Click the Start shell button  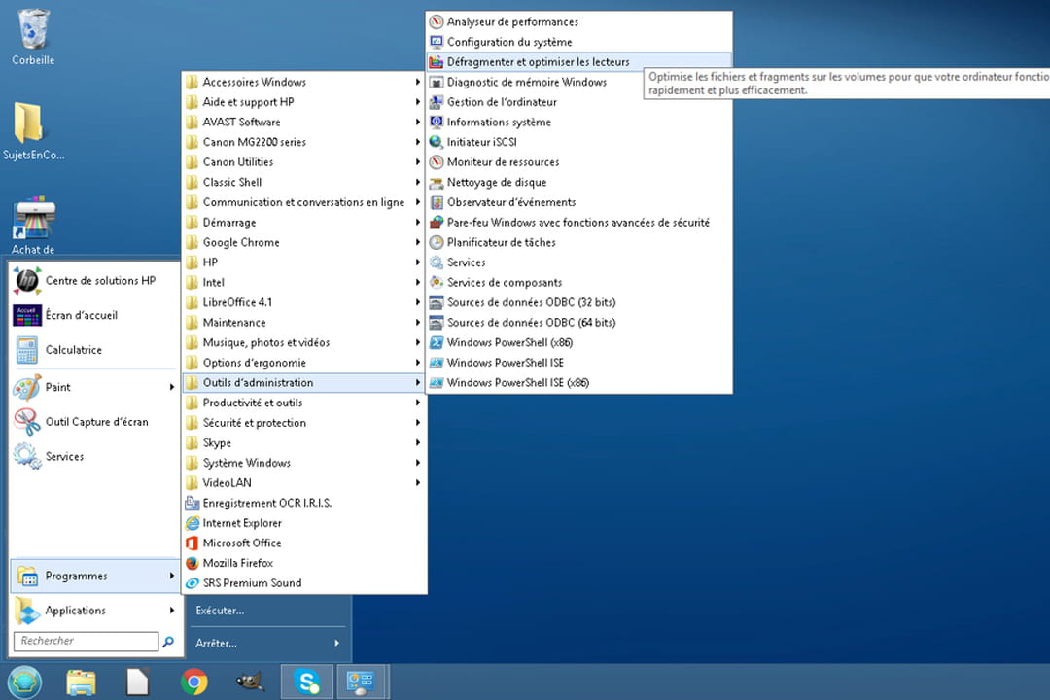tap(24, 682)
